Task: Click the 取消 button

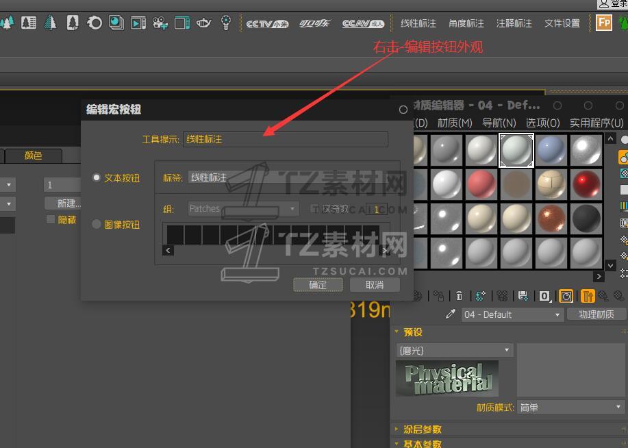Action: point(375,284)
